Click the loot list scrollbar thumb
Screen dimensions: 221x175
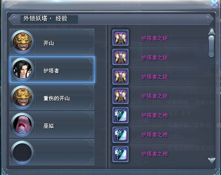(x=211, y=46)
